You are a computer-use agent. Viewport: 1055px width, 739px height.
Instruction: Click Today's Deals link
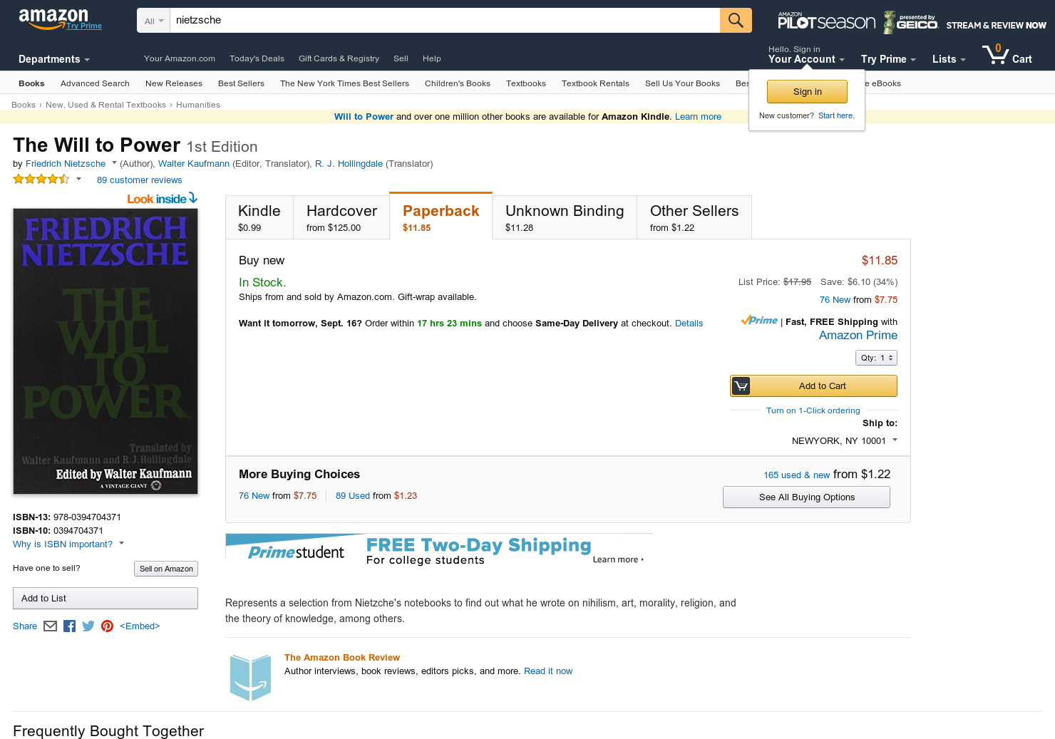click(x=257, y=58)
